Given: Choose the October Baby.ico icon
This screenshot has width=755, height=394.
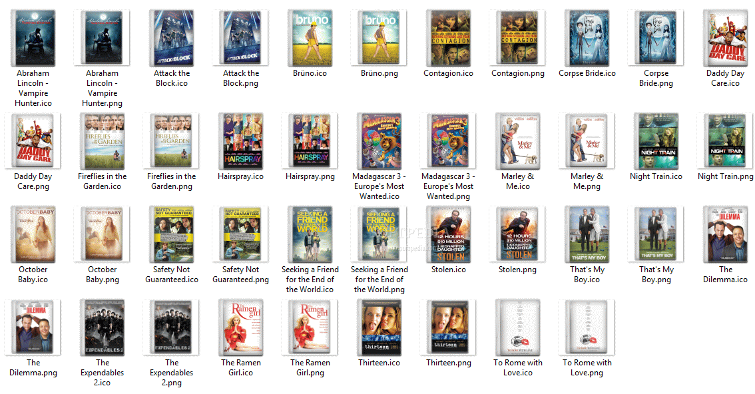Looking at the screenshot, I should coord(33,234).
